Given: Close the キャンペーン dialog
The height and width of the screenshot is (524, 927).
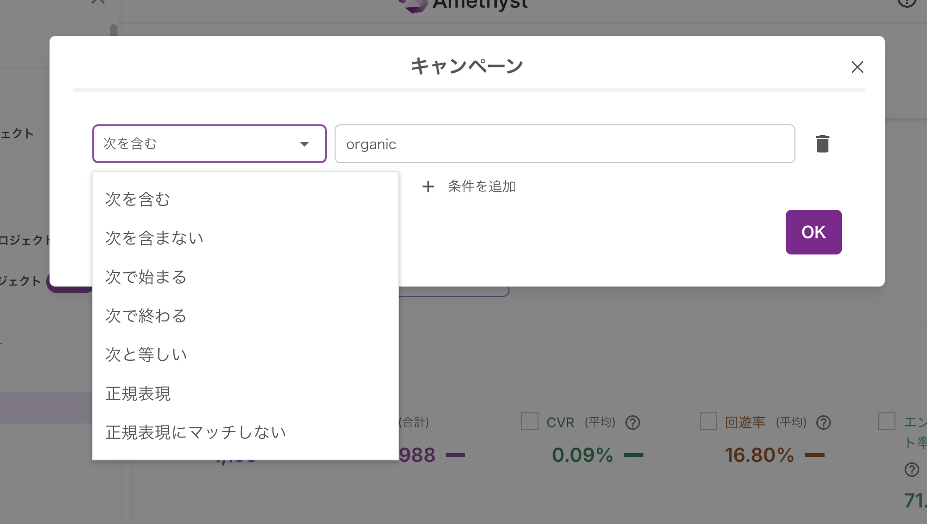Looking at the screenshot, I should [857, 67].
